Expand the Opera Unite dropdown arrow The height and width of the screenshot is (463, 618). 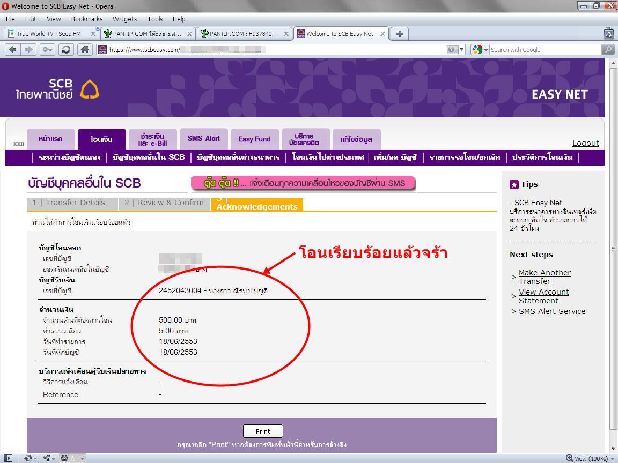pos(54,458)
